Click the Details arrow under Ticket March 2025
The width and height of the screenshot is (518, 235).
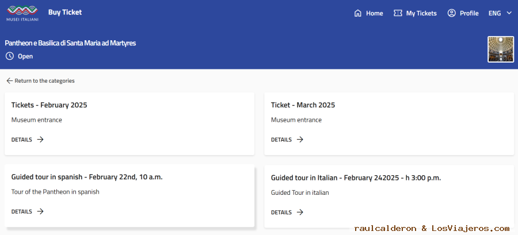click(x=300, y=140)
